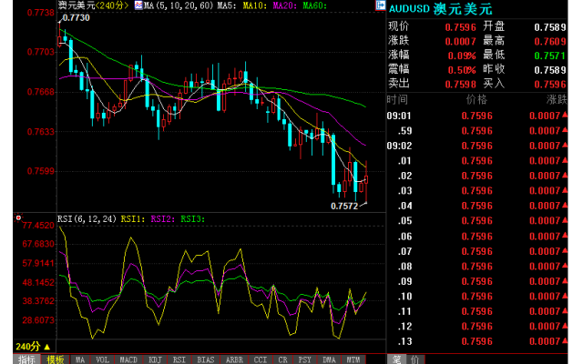Switch to the 价 price tab
Image resolution: width=583 pixels, height=364 pixels.
(414, 359)
